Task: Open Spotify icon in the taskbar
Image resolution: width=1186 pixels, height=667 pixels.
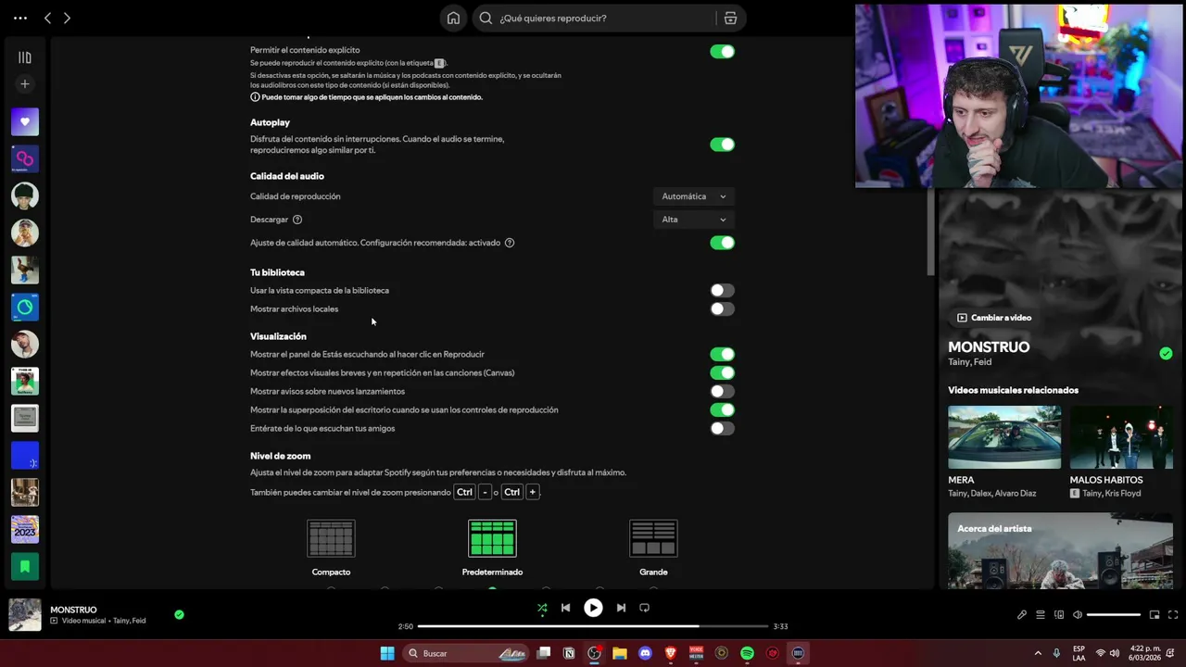Action: click(x=747, y=653)
